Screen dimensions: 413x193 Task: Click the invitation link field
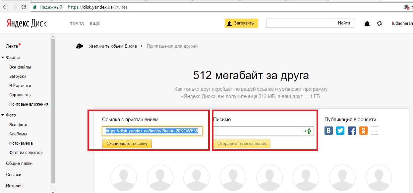click(x=152, y=131)
